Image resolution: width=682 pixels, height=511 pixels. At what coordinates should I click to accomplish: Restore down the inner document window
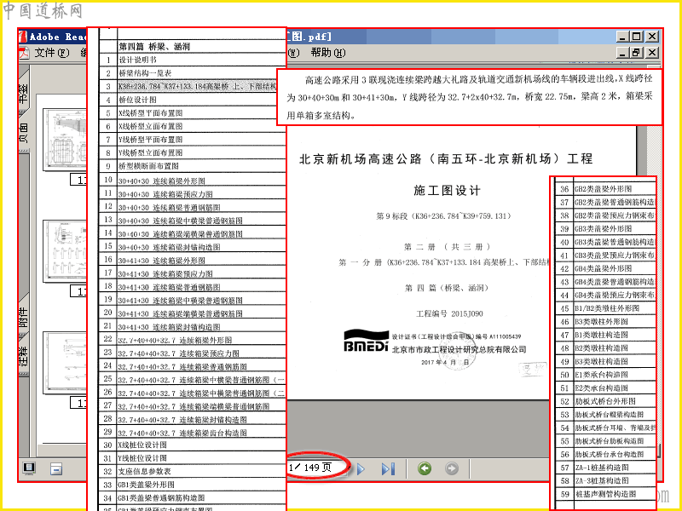[x=636, y=53]
